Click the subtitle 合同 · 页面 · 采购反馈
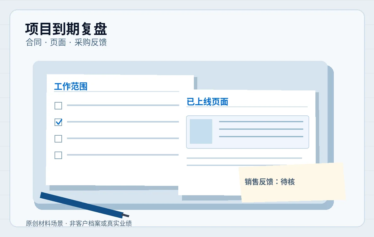The image size is (374, 237). (x=66, y=42)
